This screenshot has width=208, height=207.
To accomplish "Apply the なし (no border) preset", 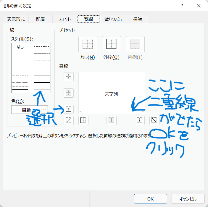I will pos(88,44).
